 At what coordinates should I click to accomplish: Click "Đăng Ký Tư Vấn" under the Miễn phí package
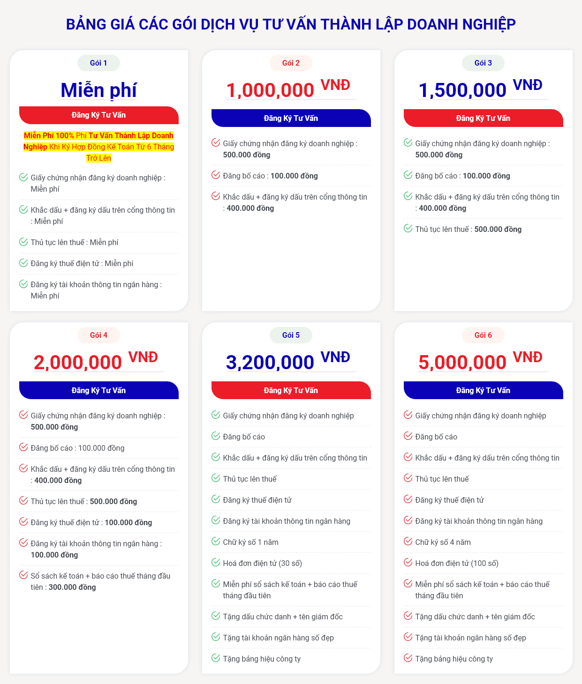[x=98, y=115]
